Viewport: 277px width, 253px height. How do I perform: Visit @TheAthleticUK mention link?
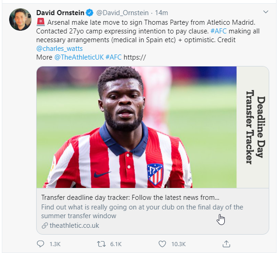tap(79, 57)
